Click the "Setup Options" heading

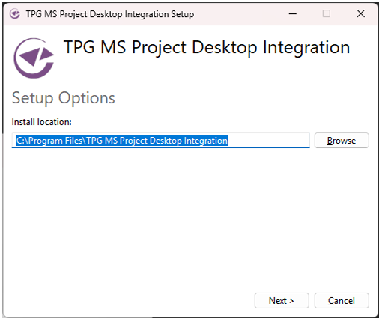[64, 98]
